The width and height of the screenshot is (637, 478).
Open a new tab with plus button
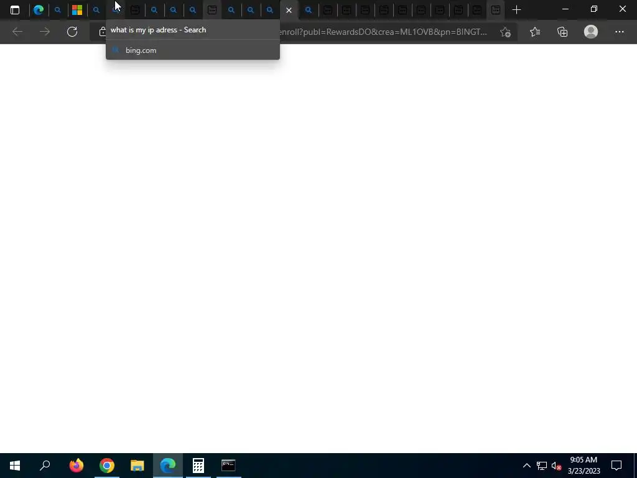tap(516, 10)
